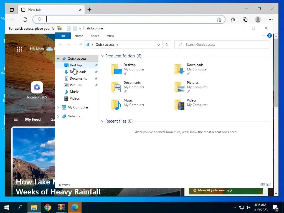Expand Network tree node
This screenshot has width=284, height=213.
click(58, 116)
